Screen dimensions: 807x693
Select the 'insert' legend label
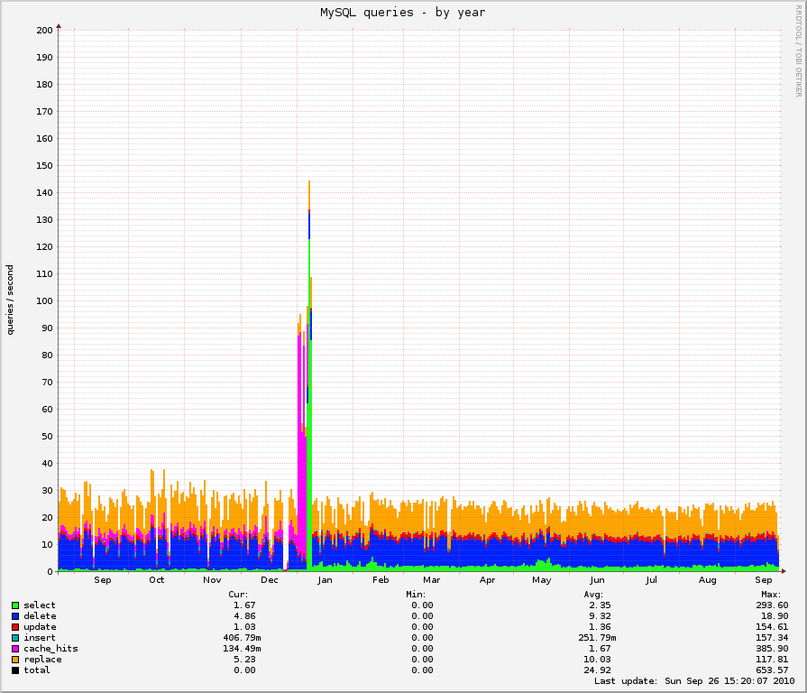[39, 638]
